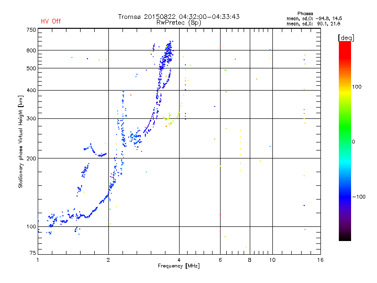Click the height axis tick "75"
This screenshot has width=377, height=283.
(33, 253)
